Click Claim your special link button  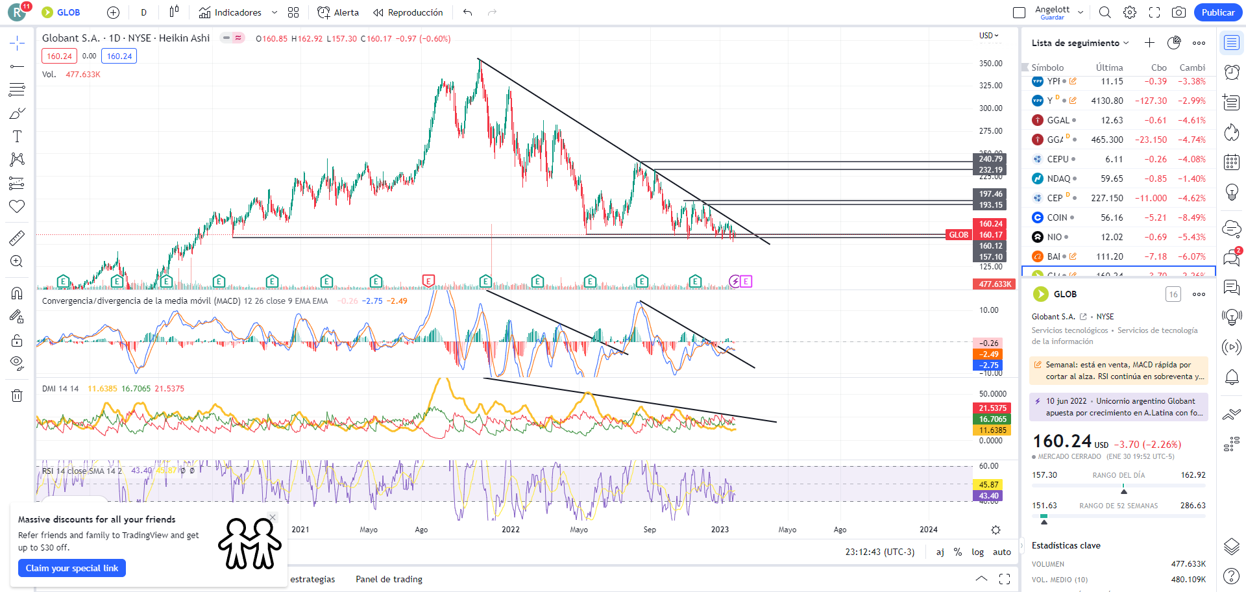(x=72, y=568)
